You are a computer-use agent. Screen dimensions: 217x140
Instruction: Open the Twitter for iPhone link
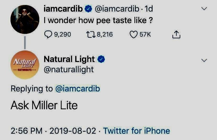tap(136, 131)
